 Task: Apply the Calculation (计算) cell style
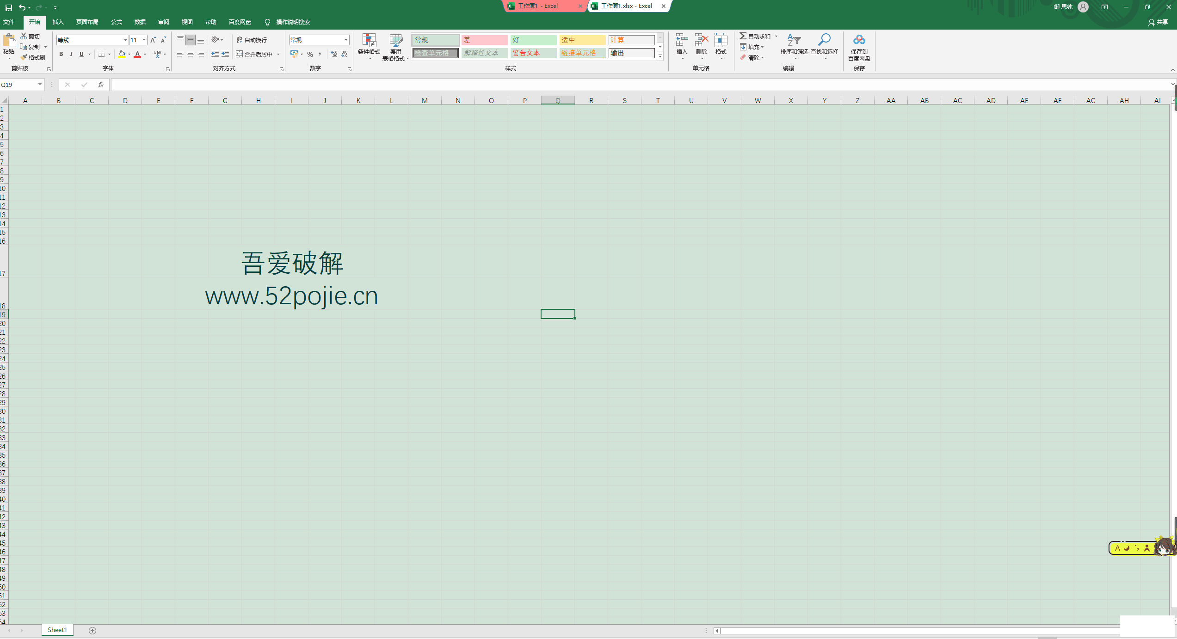[631, 40]
